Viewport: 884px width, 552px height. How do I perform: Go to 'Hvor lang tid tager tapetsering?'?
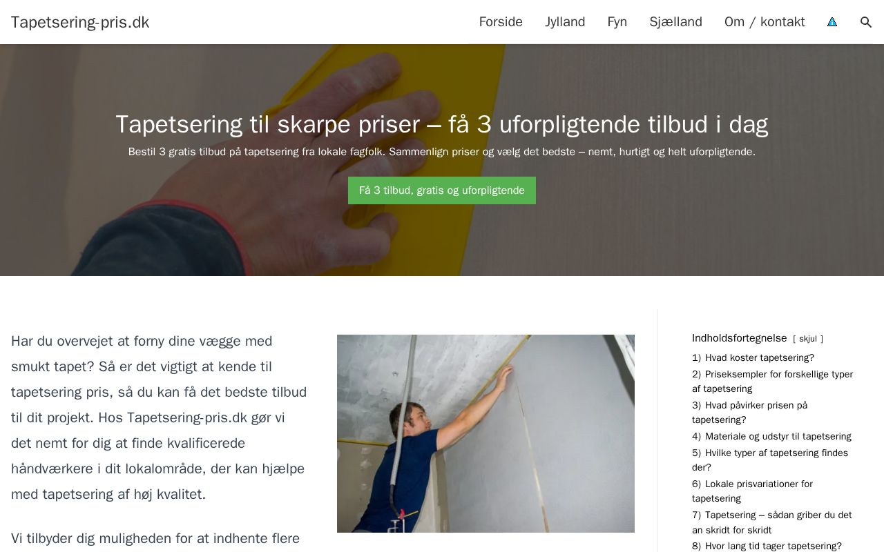click(767, 546)
